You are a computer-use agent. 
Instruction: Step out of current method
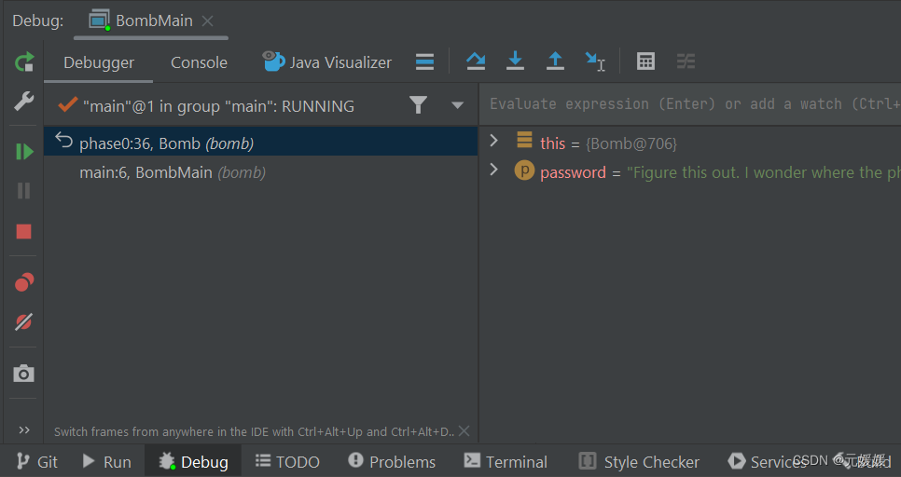pyautogui.click(x=555, y=61)
